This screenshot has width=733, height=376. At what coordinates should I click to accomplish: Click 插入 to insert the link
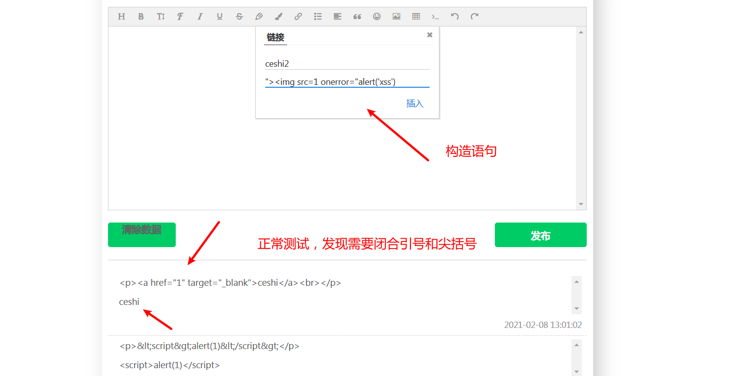[415, 103]
